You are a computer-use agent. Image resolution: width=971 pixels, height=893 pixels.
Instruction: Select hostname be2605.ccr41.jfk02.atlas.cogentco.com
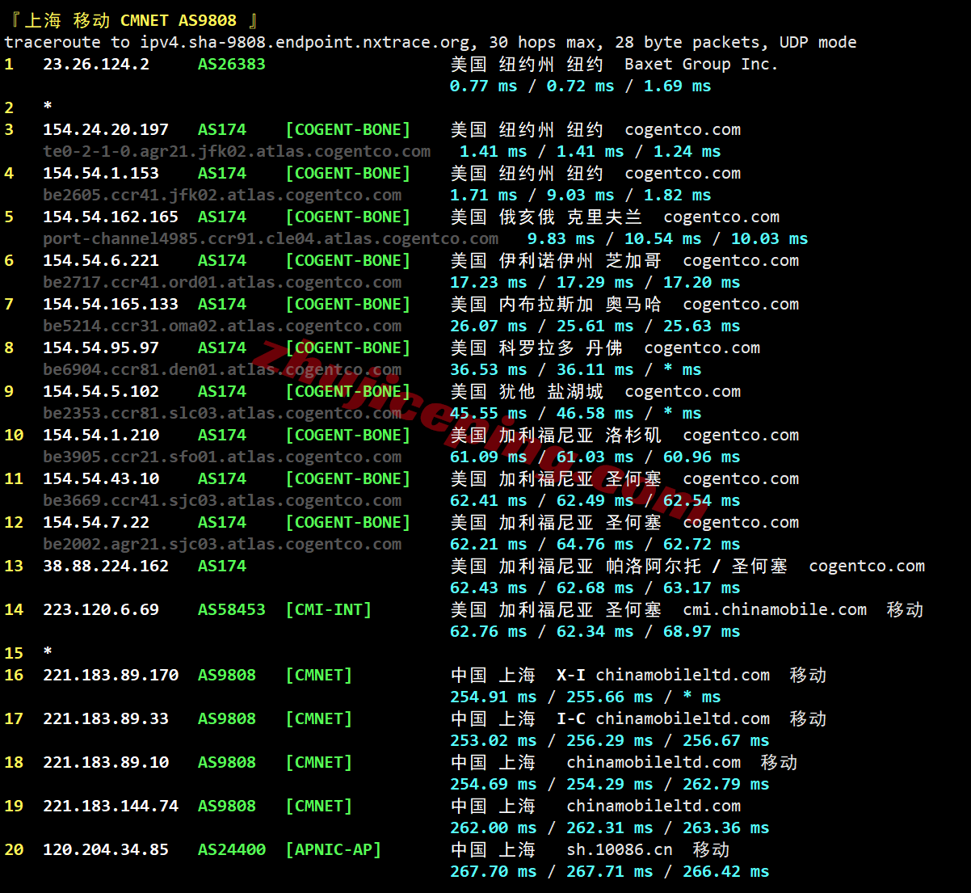[222, 195]
